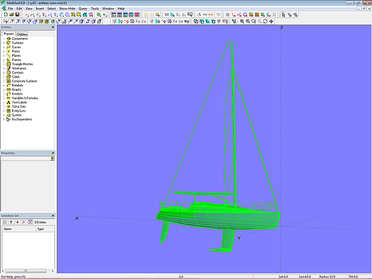
Task: Open the Show-Hide menu
Action: 67,9
